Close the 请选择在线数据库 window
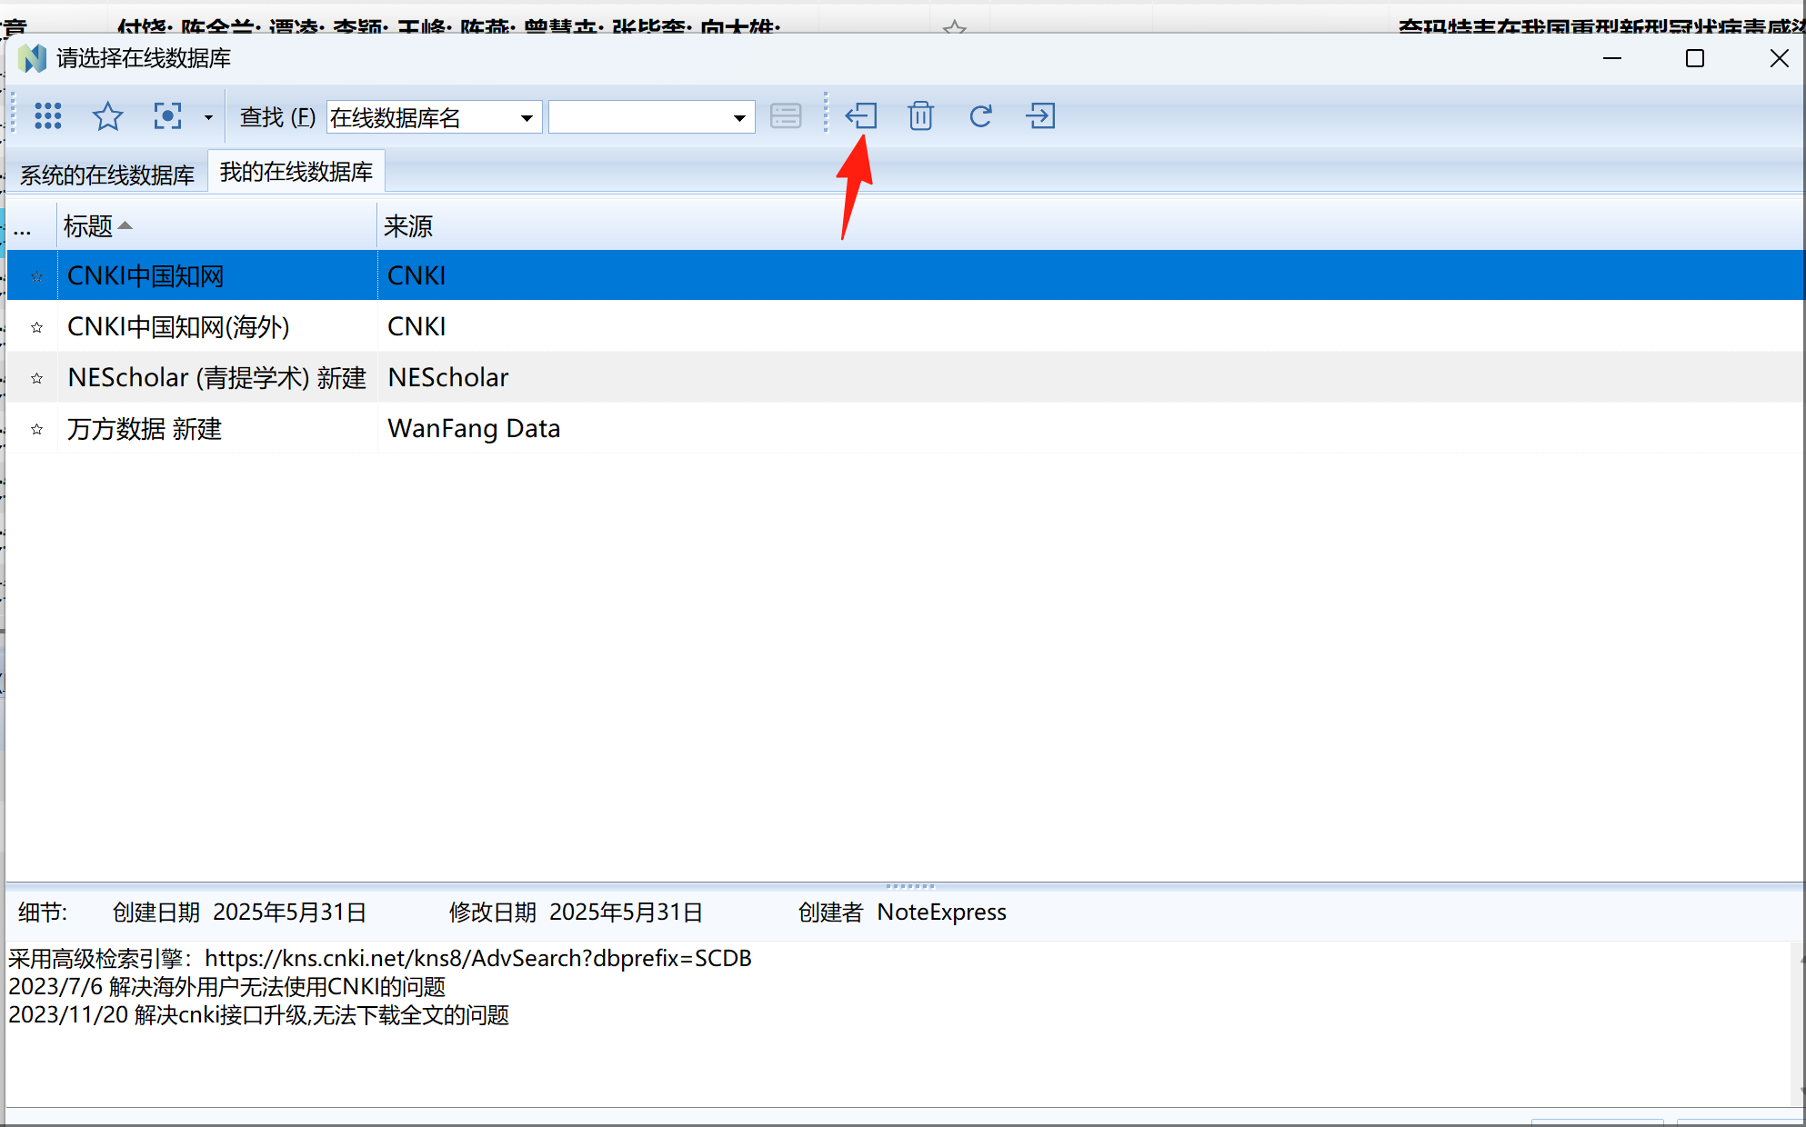The width and height of the screenshot is (1806, 1127). point(1779,58)
